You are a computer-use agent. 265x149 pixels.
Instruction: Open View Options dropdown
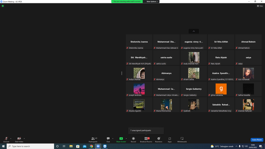point(152,2)
